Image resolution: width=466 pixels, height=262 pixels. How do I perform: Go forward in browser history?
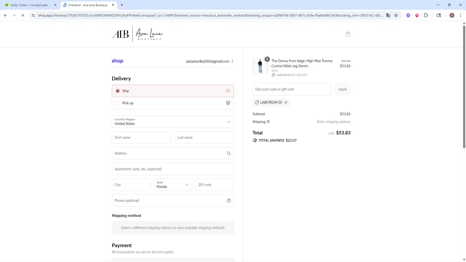coord(14,15)
